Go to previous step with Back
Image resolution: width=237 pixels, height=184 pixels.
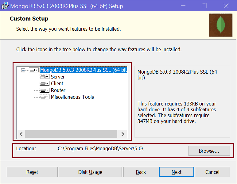tap(141, 172)
